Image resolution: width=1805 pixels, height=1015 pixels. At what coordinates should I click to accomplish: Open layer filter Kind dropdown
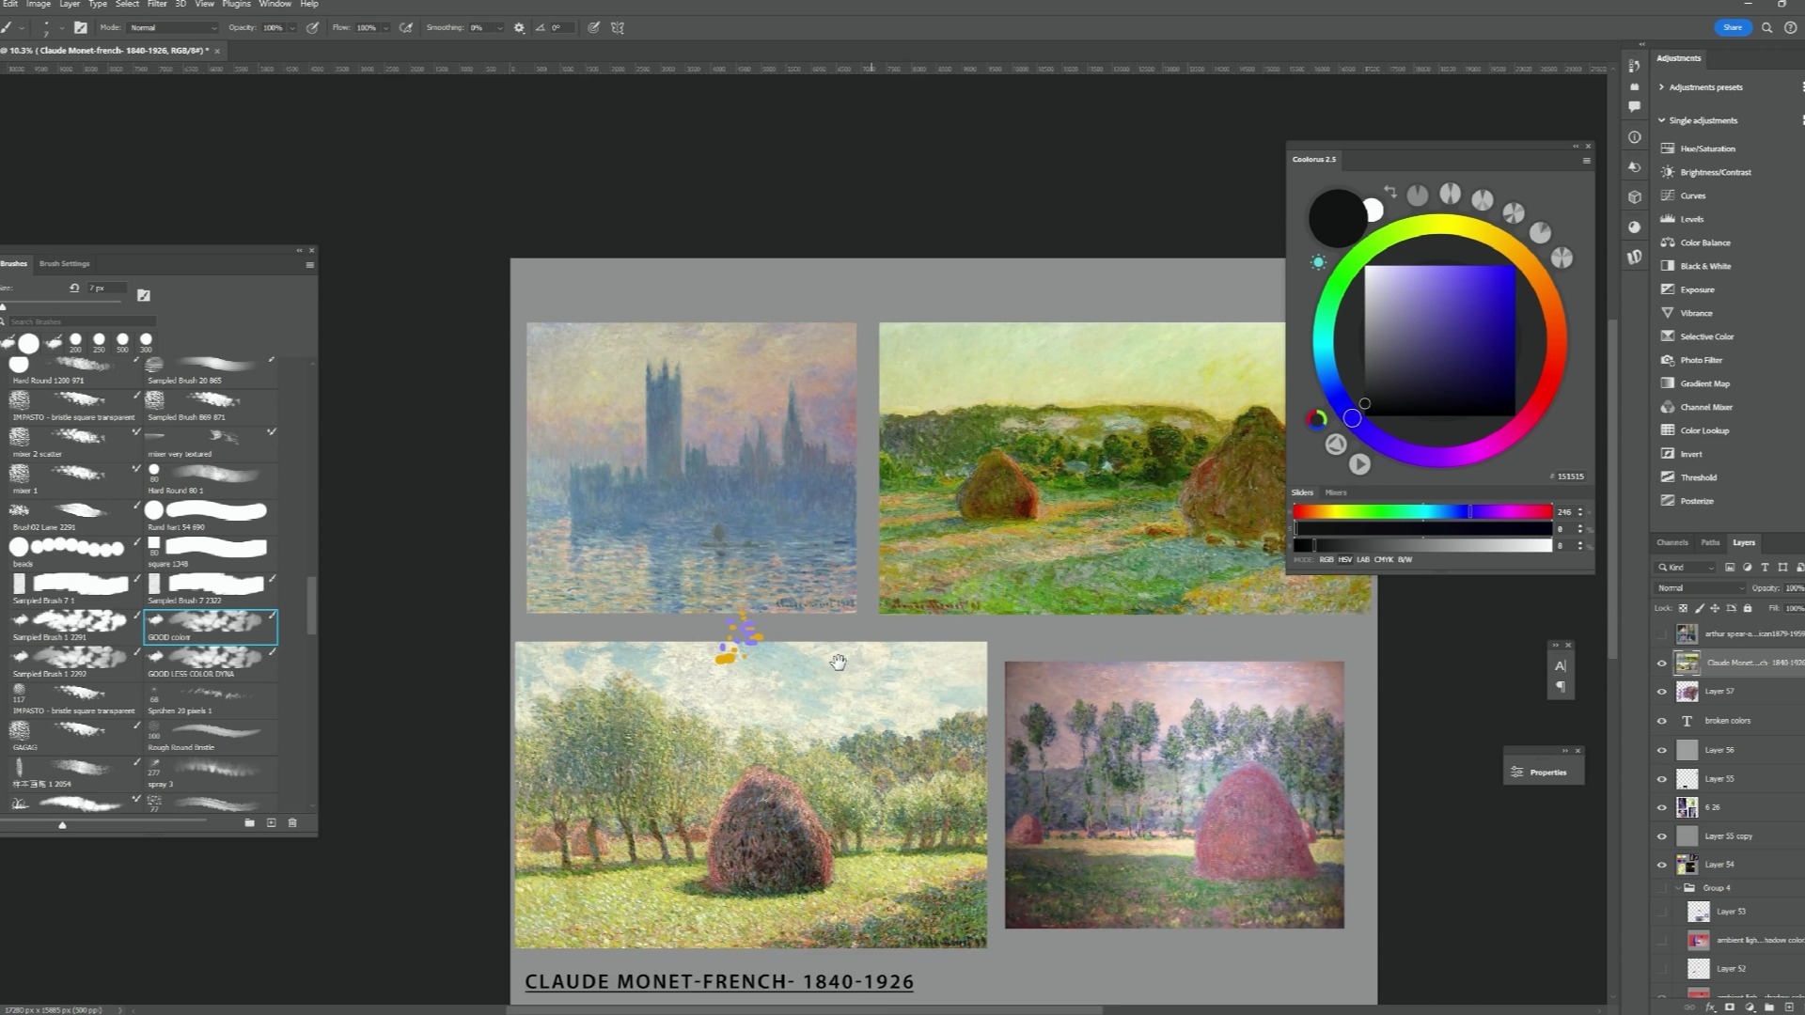point(1686,568)
